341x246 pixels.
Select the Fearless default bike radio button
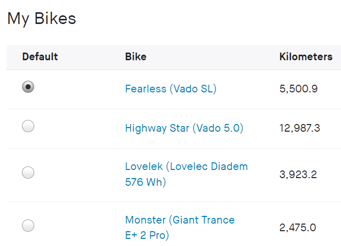click(28, 87)
